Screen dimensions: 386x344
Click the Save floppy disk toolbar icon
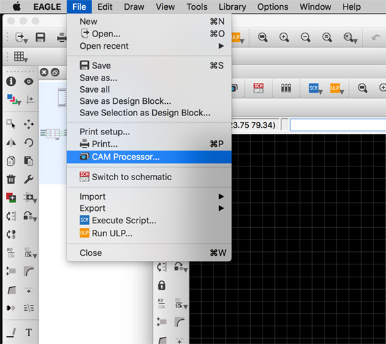[x=40, y=38]
